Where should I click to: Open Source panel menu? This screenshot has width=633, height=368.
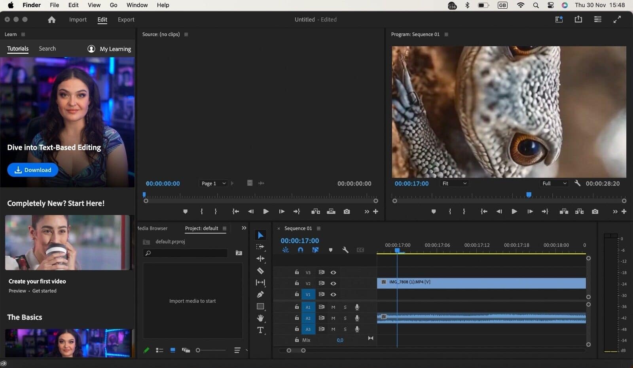pyautogui.click(x=186, y=34)
